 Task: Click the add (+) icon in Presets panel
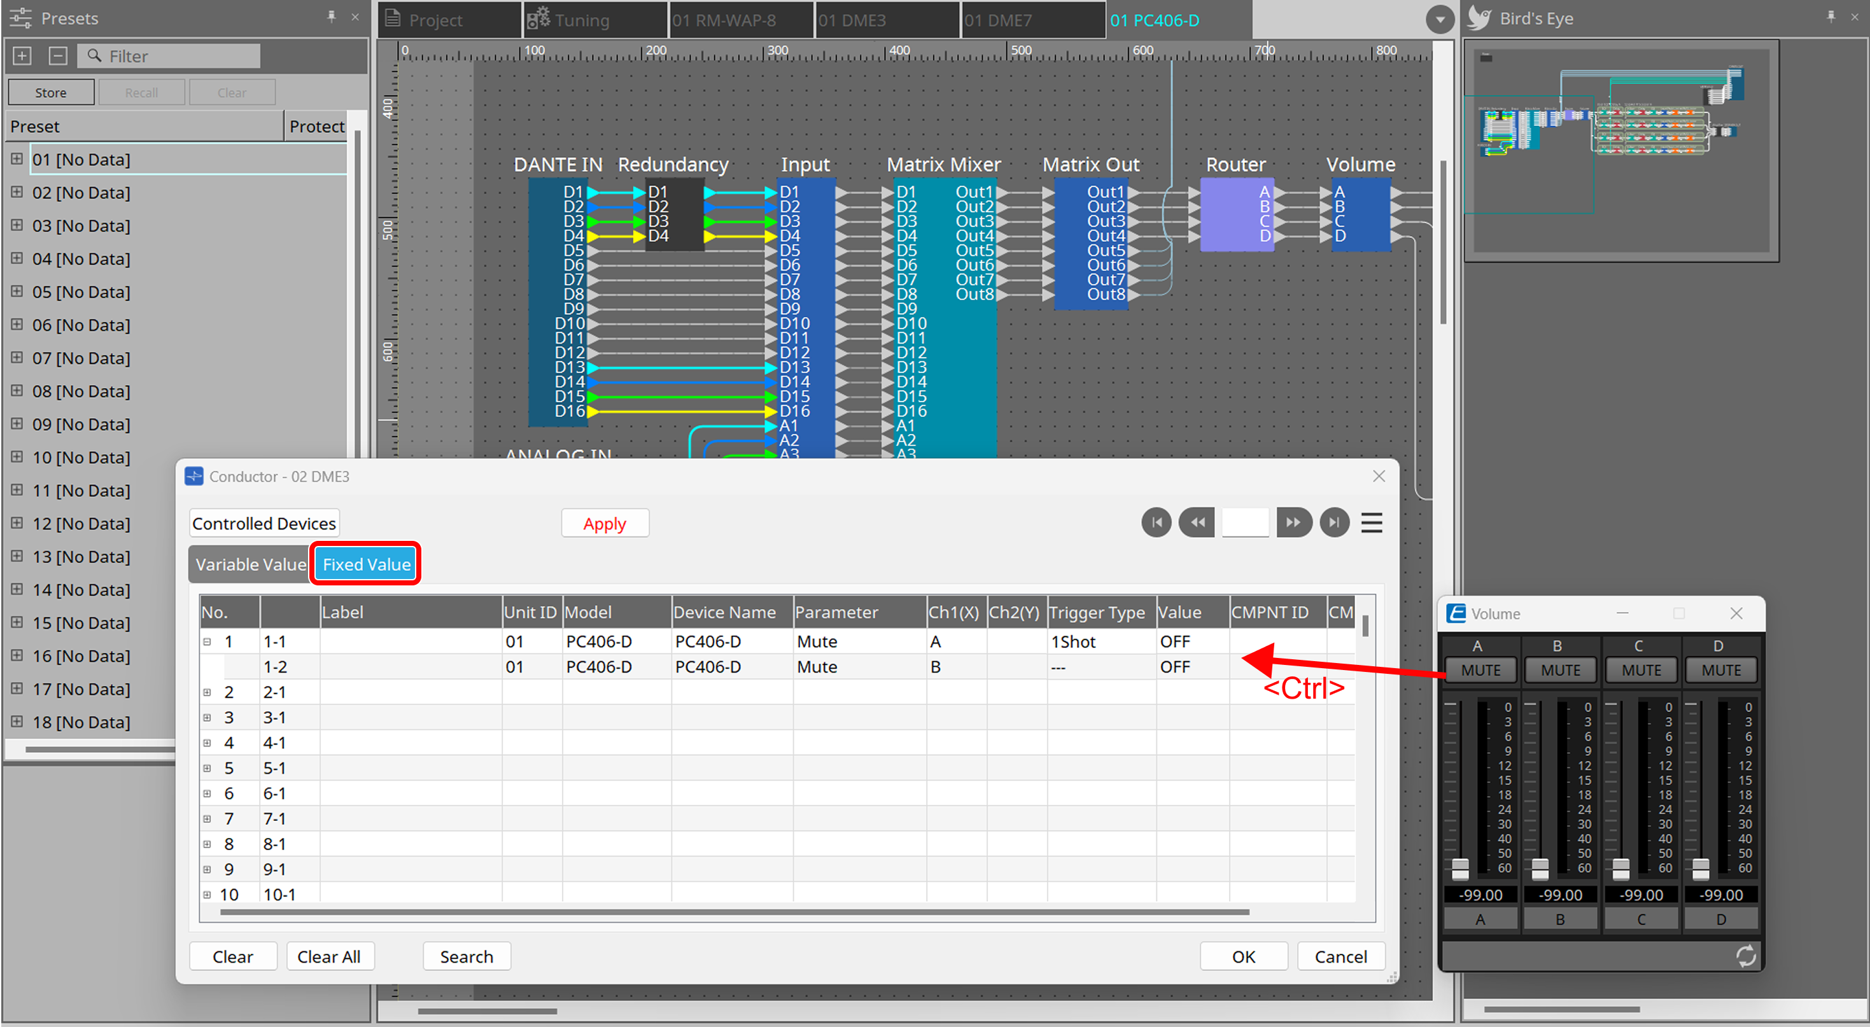coord(21,55)
